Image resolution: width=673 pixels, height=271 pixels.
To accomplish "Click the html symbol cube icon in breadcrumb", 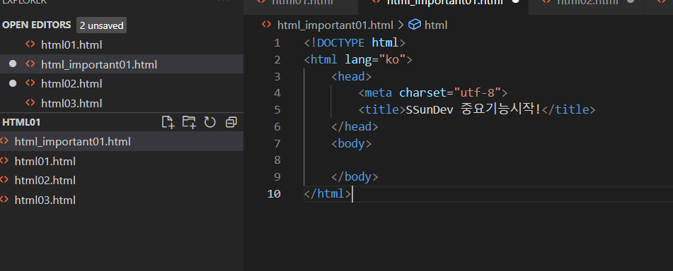I will click(x=414, y=25).
